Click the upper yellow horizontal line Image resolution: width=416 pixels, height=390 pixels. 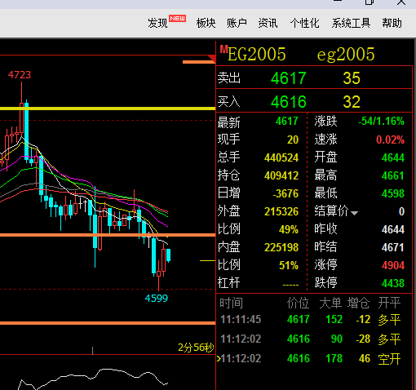point(108,109)
